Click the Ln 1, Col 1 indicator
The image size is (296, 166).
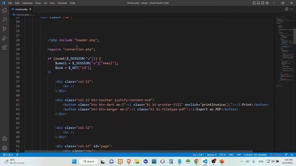pos(198,154)
